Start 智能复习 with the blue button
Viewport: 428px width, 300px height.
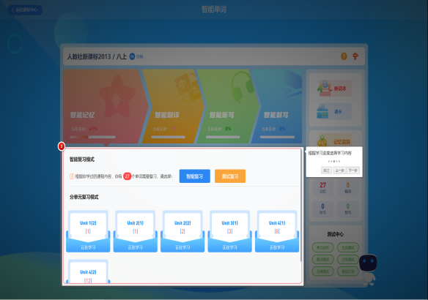click(195, 176)
